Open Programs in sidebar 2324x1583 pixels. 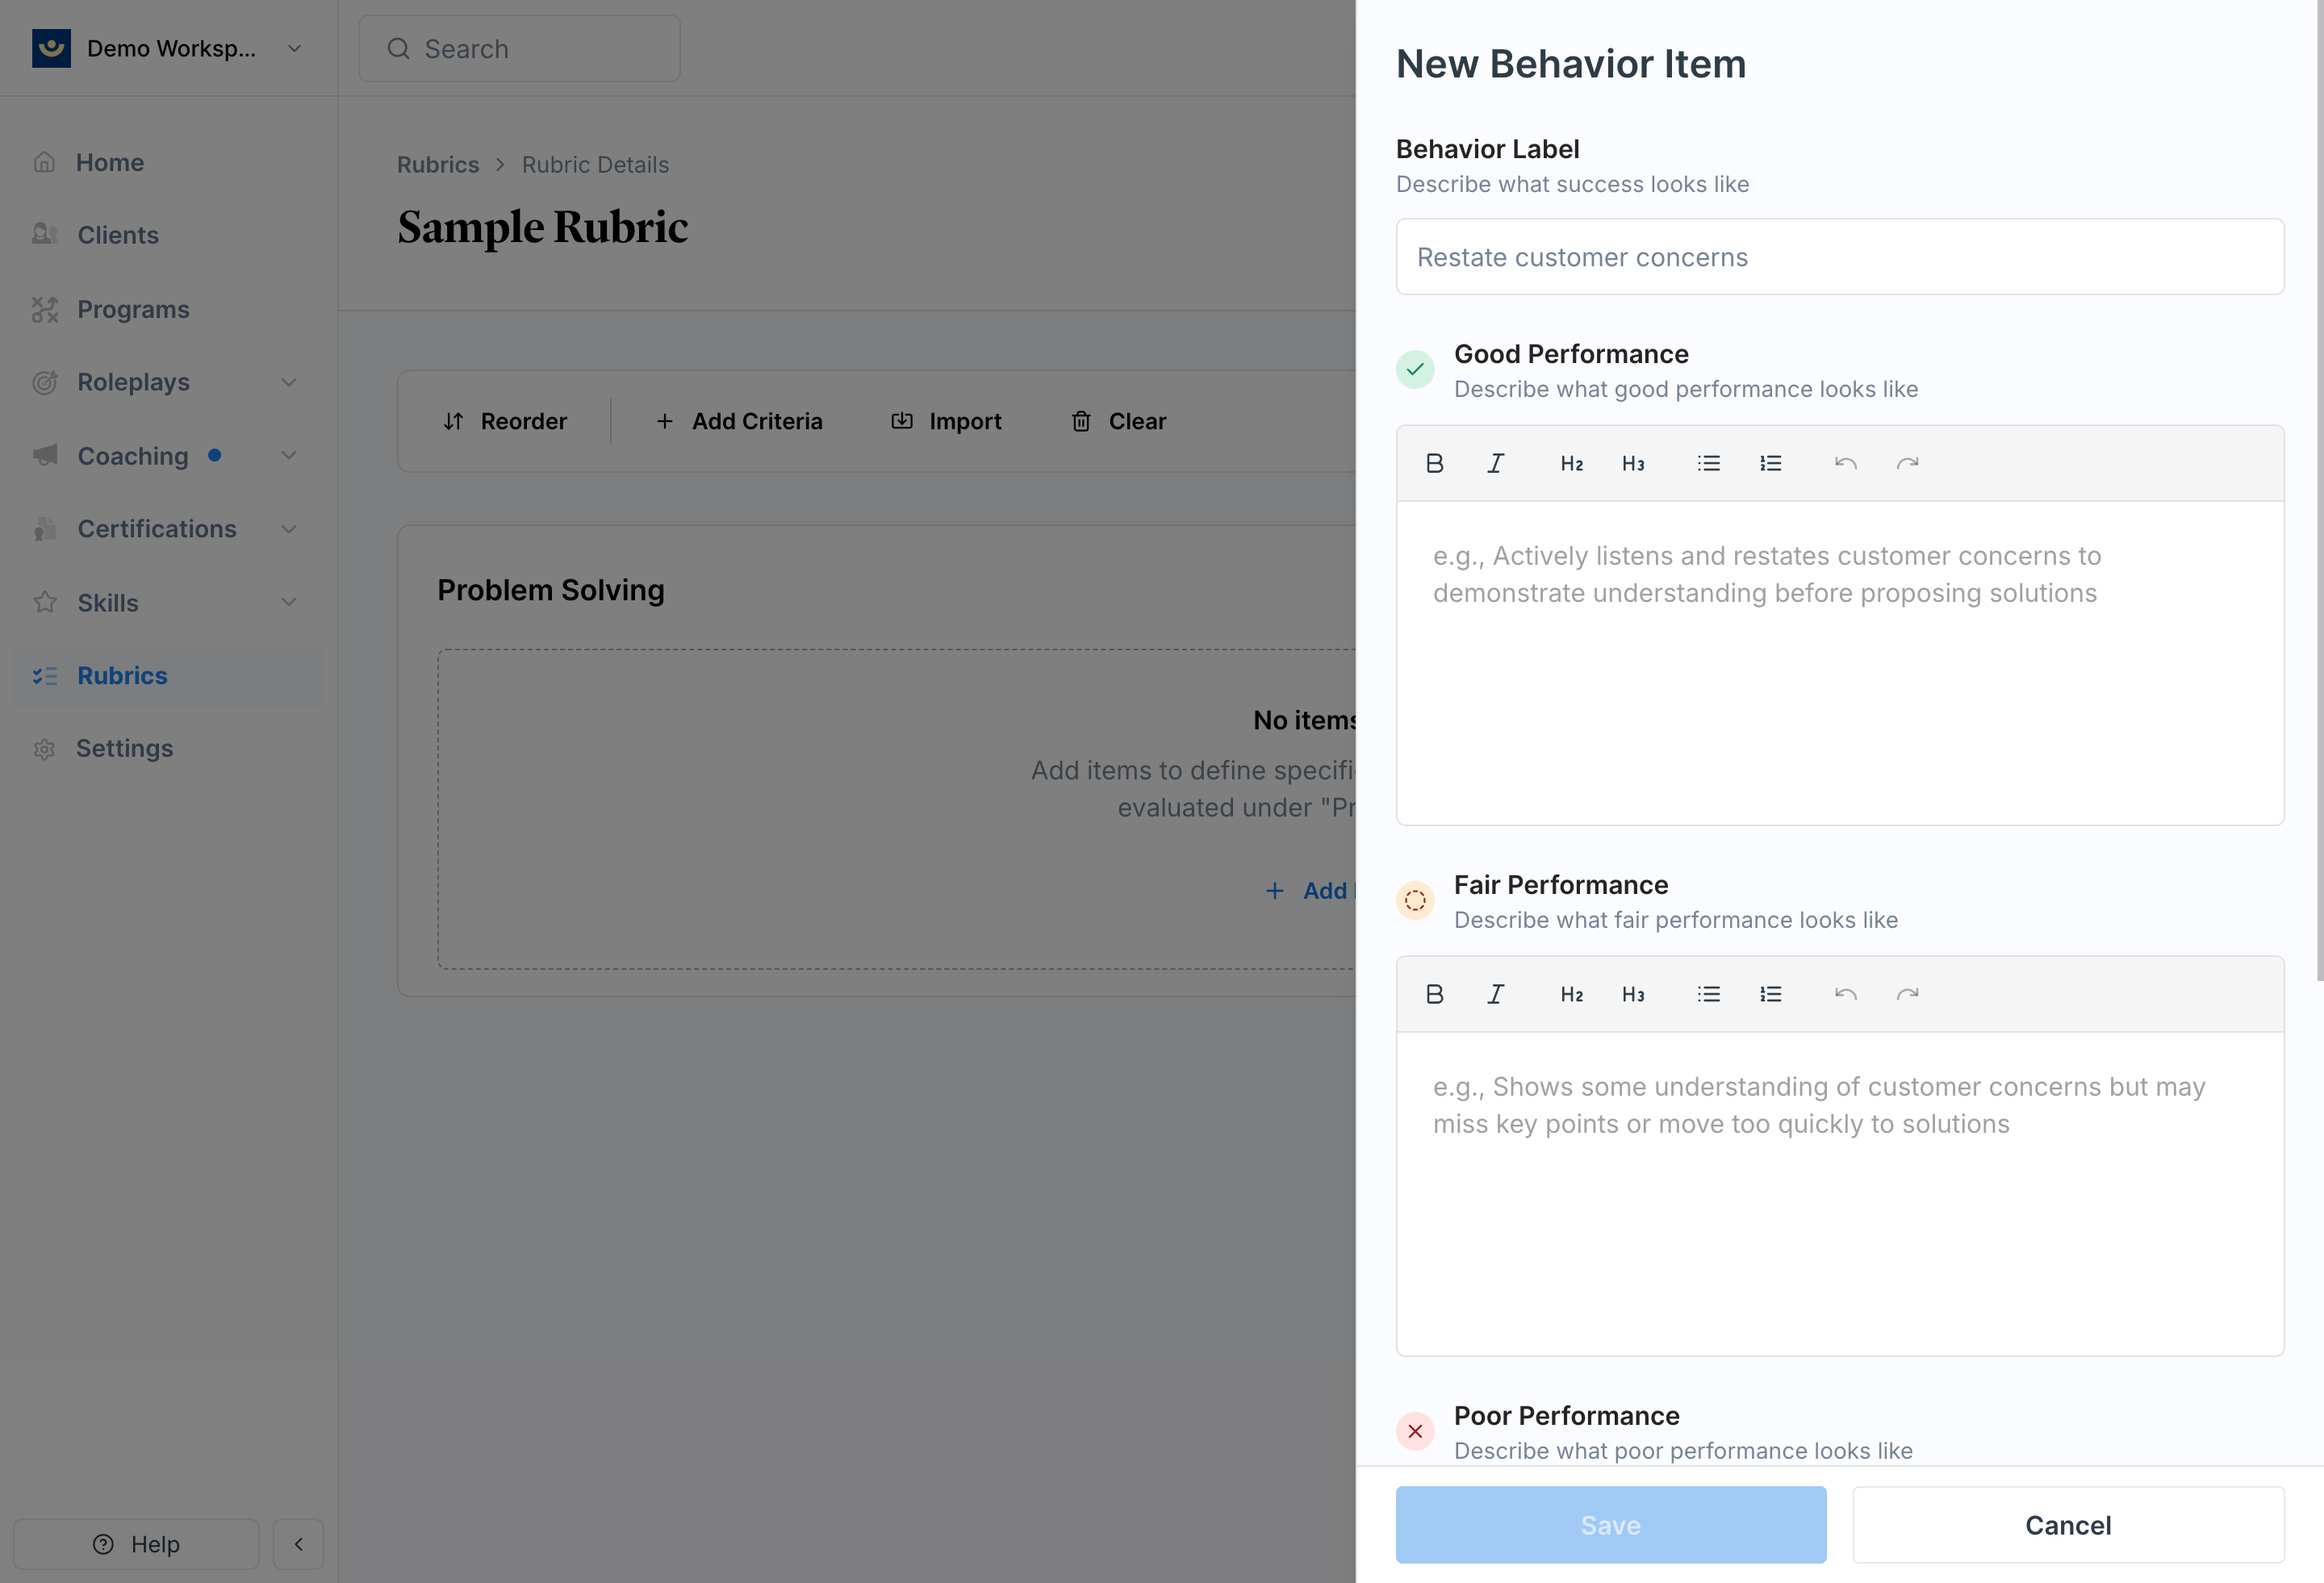click(x=168, y=310)
